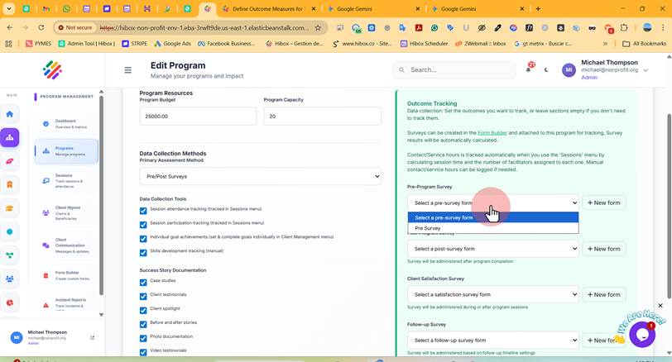The image size is (672, 362).
Task: Open the hamburger menu beside Edit Program
Action: [127, 70]
